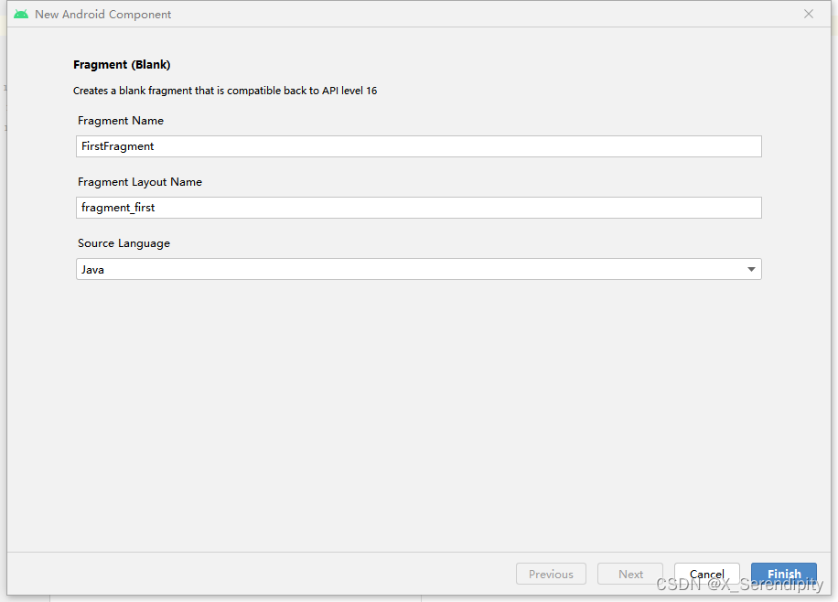Click the Fragment (Blank) heading
Image resolution: width=838 pixels, height=602 pixels.
point(122,65)
